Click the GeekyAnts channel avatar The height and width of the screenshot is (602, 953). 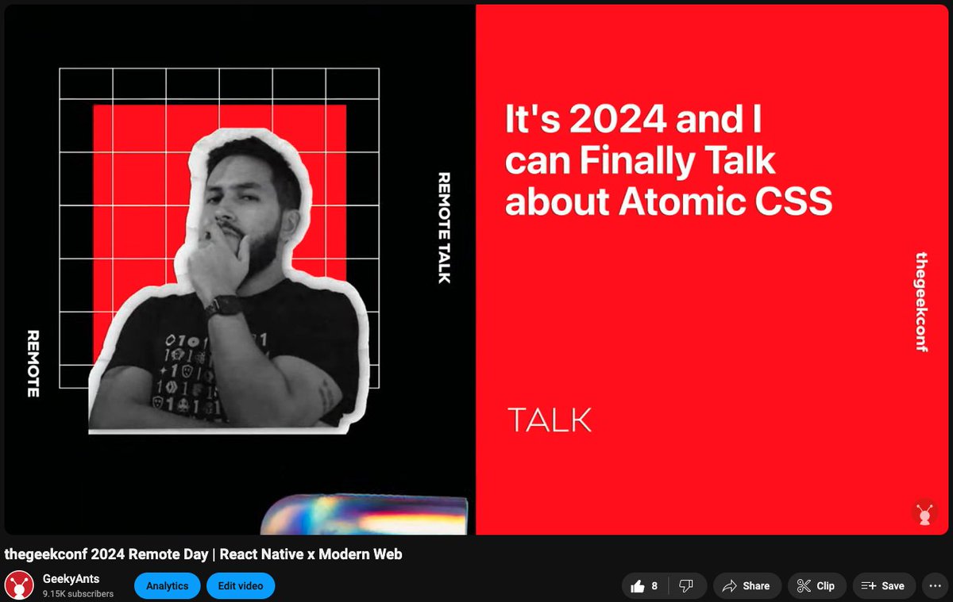tap(19, 585)
